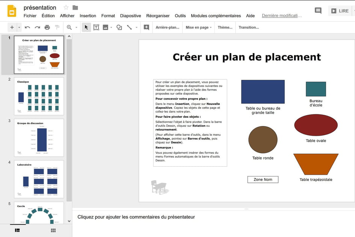Click the 'Table ou bureau de grande taille' label
355x237 pixels.
point(263,111)
